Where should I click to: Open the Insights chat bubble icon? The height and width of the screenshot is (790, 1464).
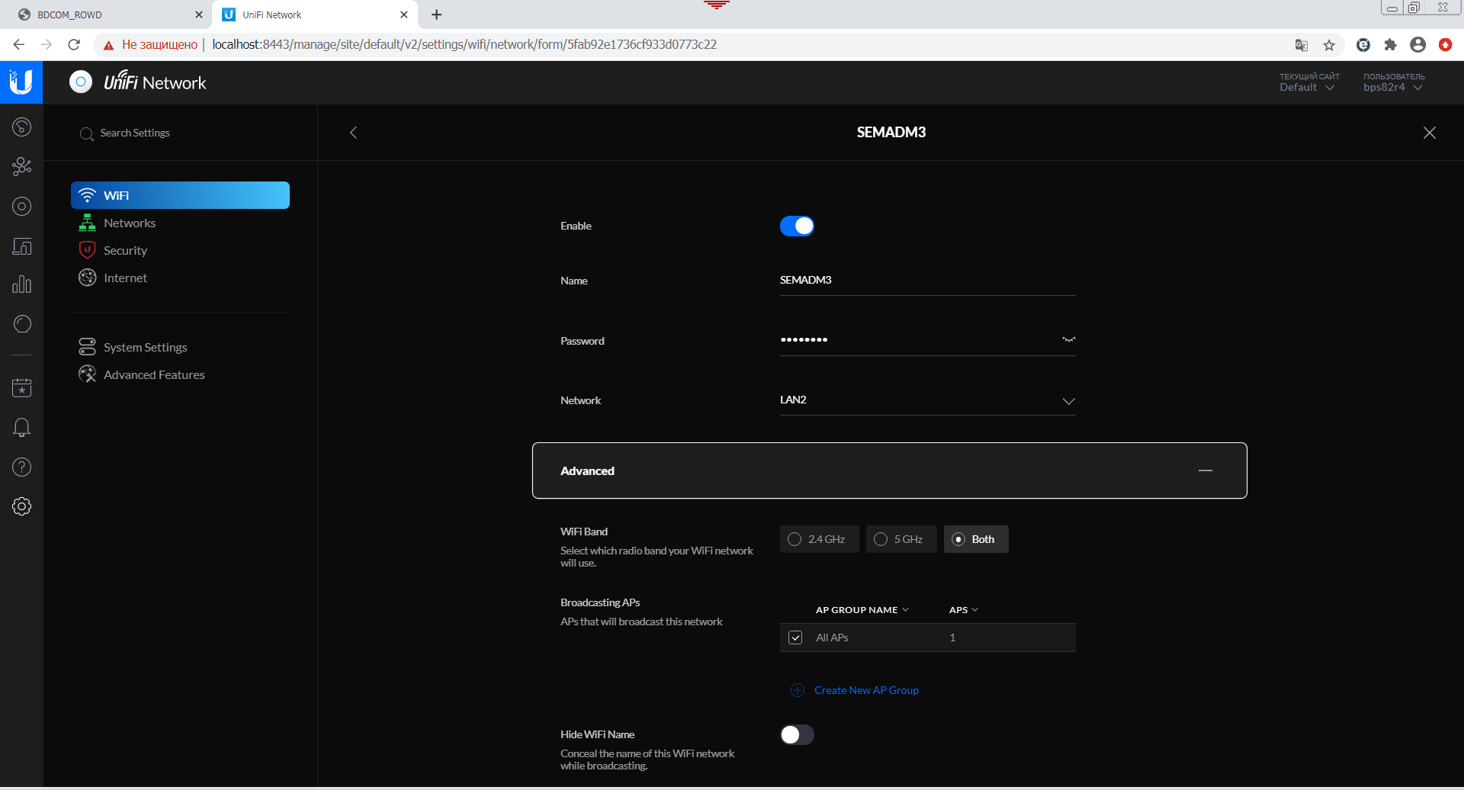coord(21,324)
